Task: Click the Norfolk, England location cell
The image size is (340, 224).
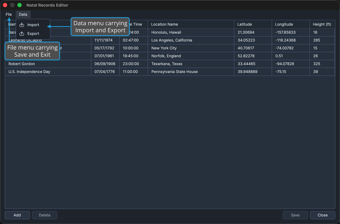Action: [x=191, y=56]
